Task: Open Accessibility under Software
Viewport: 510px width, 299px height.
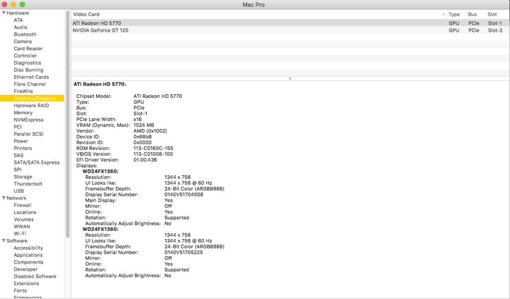Action: pyautogui.click(x=28, y=248)
